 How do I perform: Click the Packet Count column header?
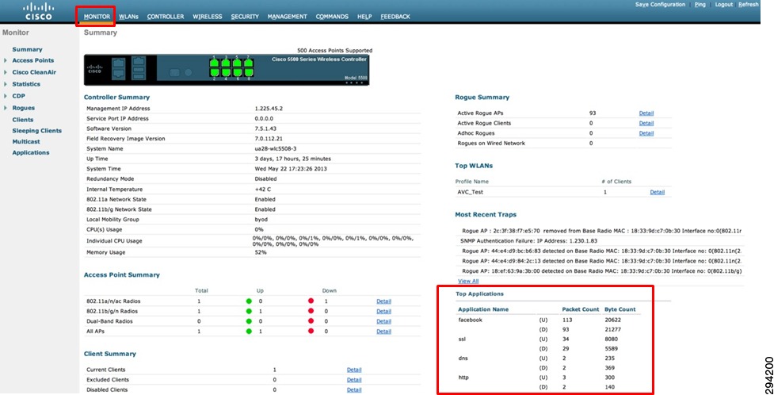581,309
